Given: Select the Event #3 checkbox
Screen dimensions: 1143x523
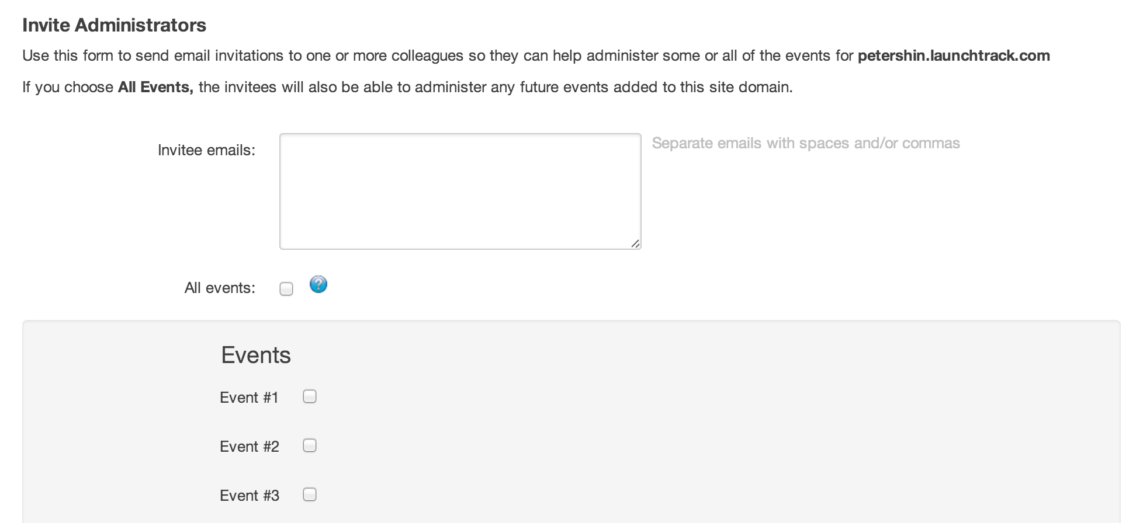Looking at the screenshot, I should coord(310,494).
